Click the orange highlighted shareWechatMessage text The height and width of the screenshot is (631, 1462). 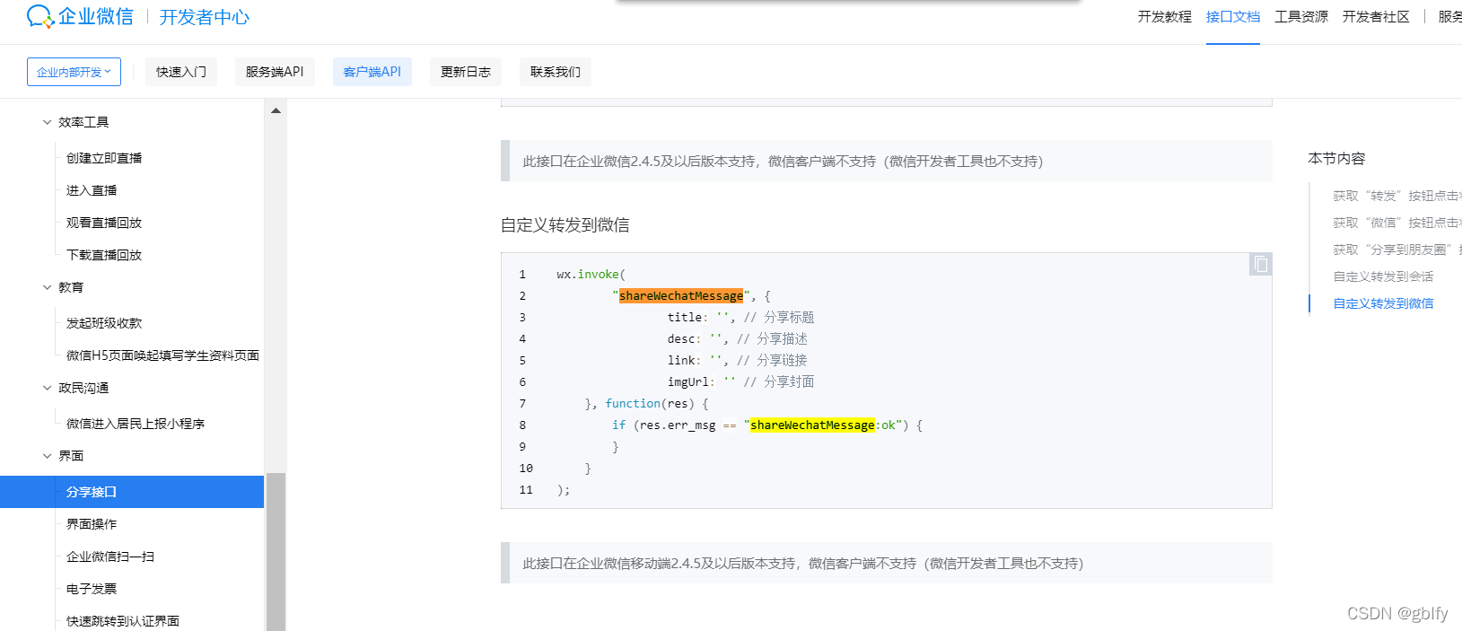681,296
